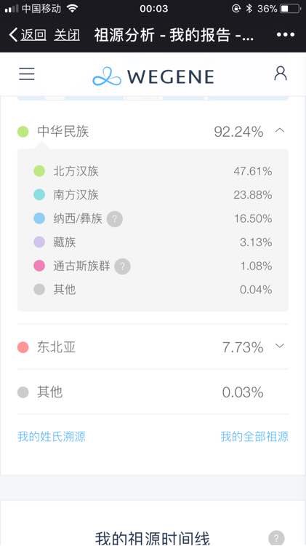This screenshot has width=306, height=546.
Task: Open the user profile icon
Action: (x=281, y=74)
